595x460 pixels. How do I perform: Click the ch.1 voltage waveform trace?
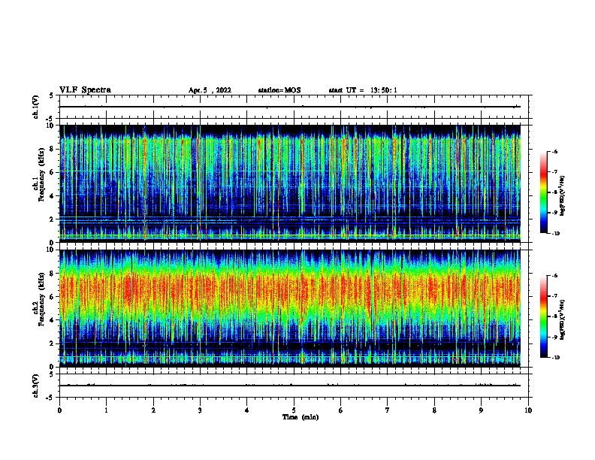(290, 107)
